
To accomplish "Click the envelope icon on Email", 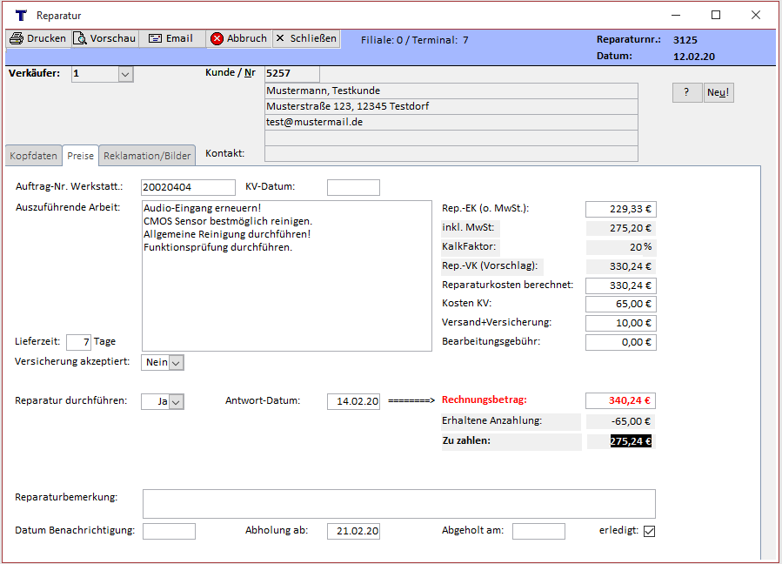I will 155,38.
